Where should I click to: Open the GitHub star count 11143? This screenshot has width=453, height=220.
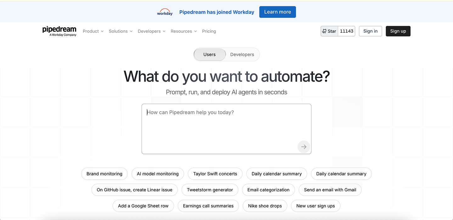point(347,31)
